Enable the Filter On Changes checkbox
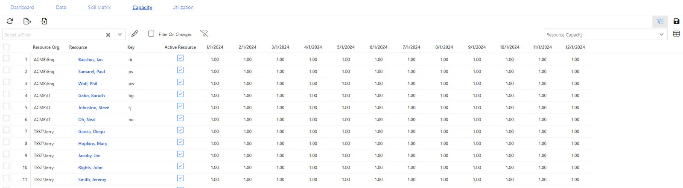 click(151, 34)
